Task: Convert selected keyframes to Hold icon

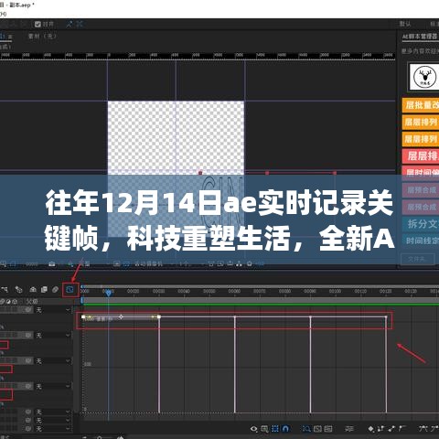Action: [x=381, y=429]
